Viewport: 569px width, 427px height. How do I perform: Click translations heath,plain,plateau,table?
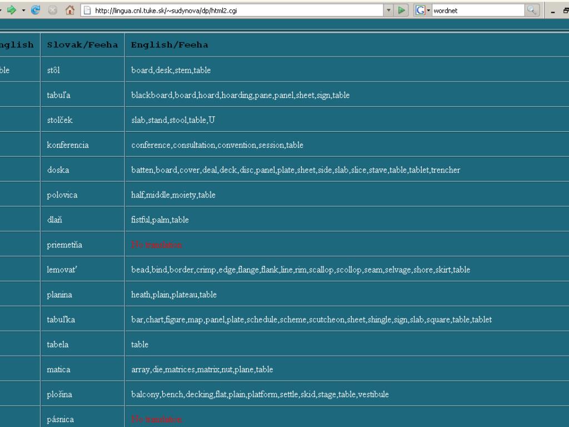(174, 295)
